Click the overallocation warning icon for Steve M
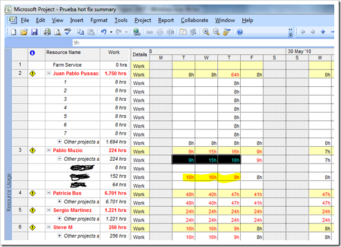Viewport: 341px width, 247px height. (32, 227)
